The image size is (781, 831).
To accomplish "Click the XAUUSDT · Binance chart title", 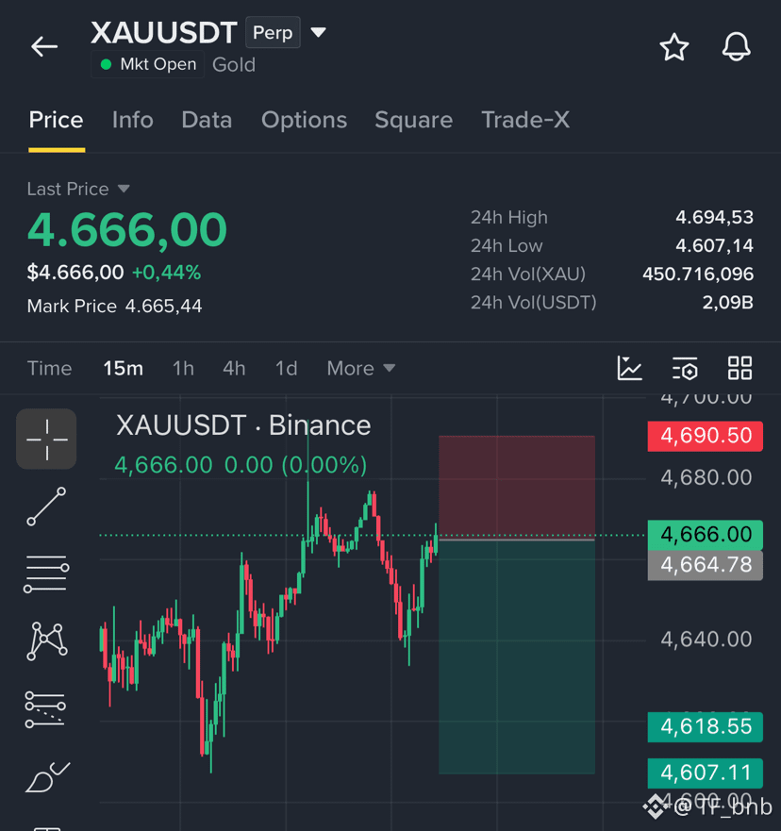I will click(x=243, y=425).
